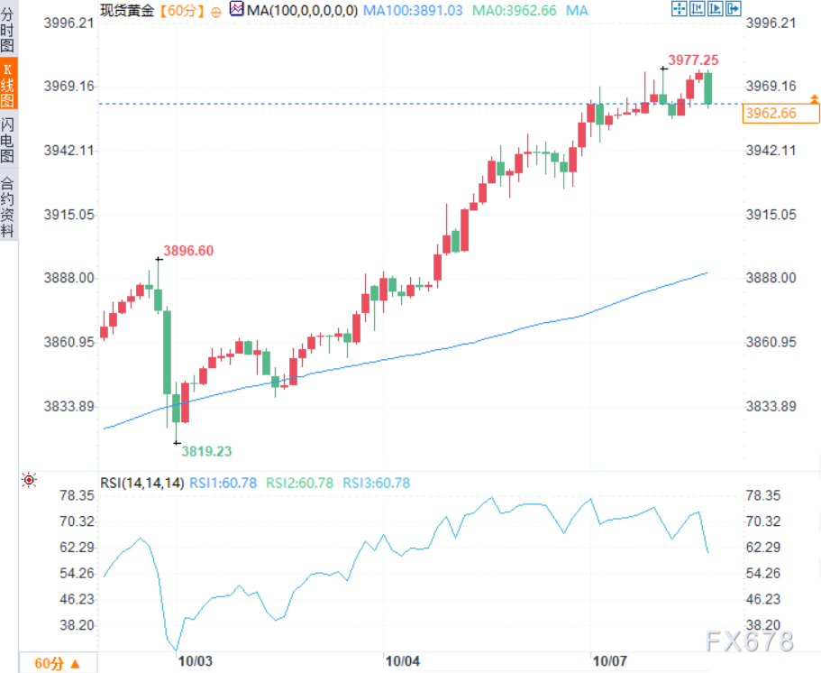This screenshot has width=821, height=673.
Task: Click the four-arrow expand chart icon
Action: pos(680,10)
